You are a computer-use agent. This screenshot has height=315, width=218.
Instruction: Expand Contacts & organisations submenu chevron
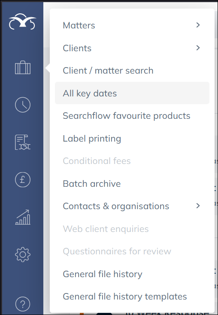198,206
